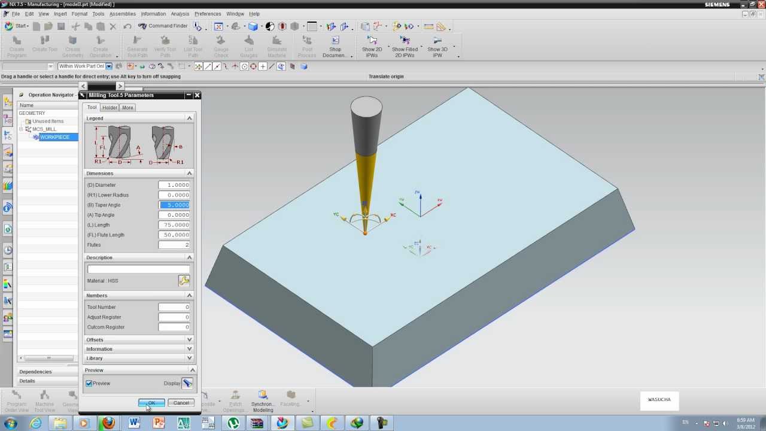766x431 pixels.
Task: Open the Insert menu
Action: (60, 14)
